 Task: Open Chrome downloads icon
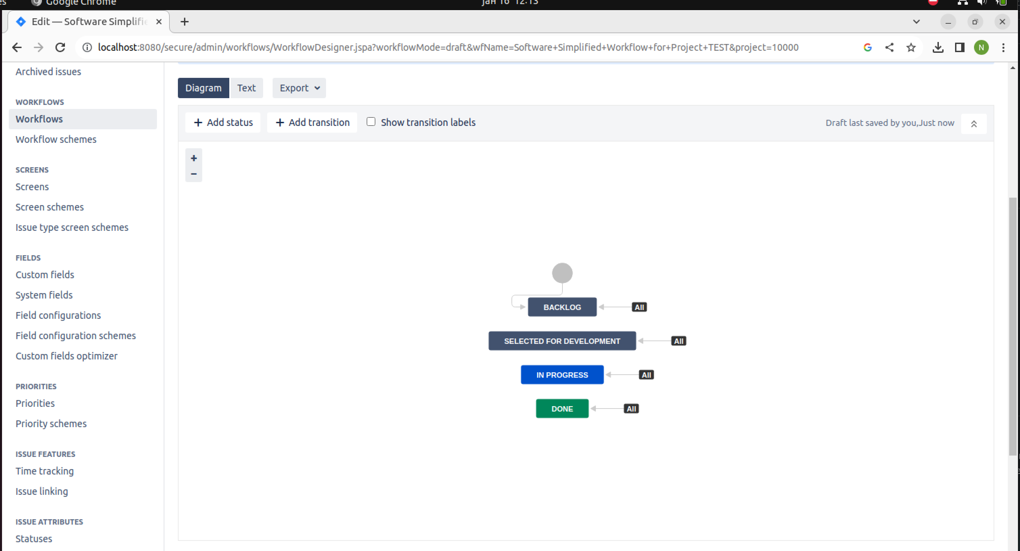(937, 48)
